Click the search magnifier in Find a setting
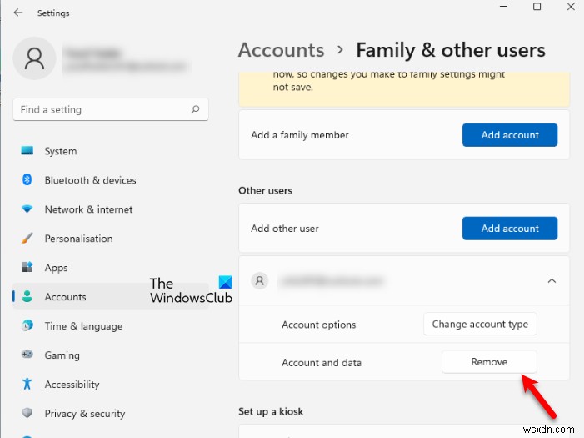 (x=195, y=109)
